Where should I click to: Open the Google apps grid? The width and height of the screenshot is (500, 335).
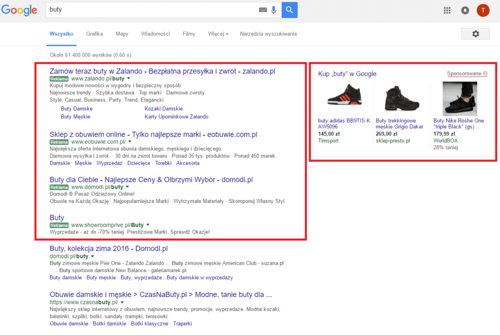click(447, 10)
